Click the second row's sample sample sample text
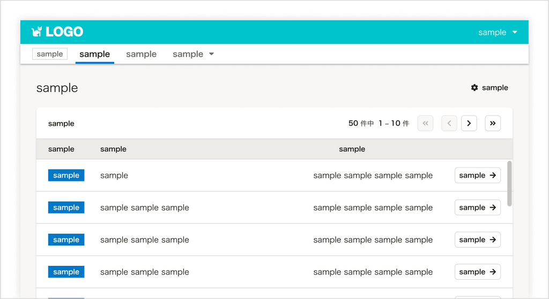Image resolution: width=549 pixels, height=299 pixels. 144,208
